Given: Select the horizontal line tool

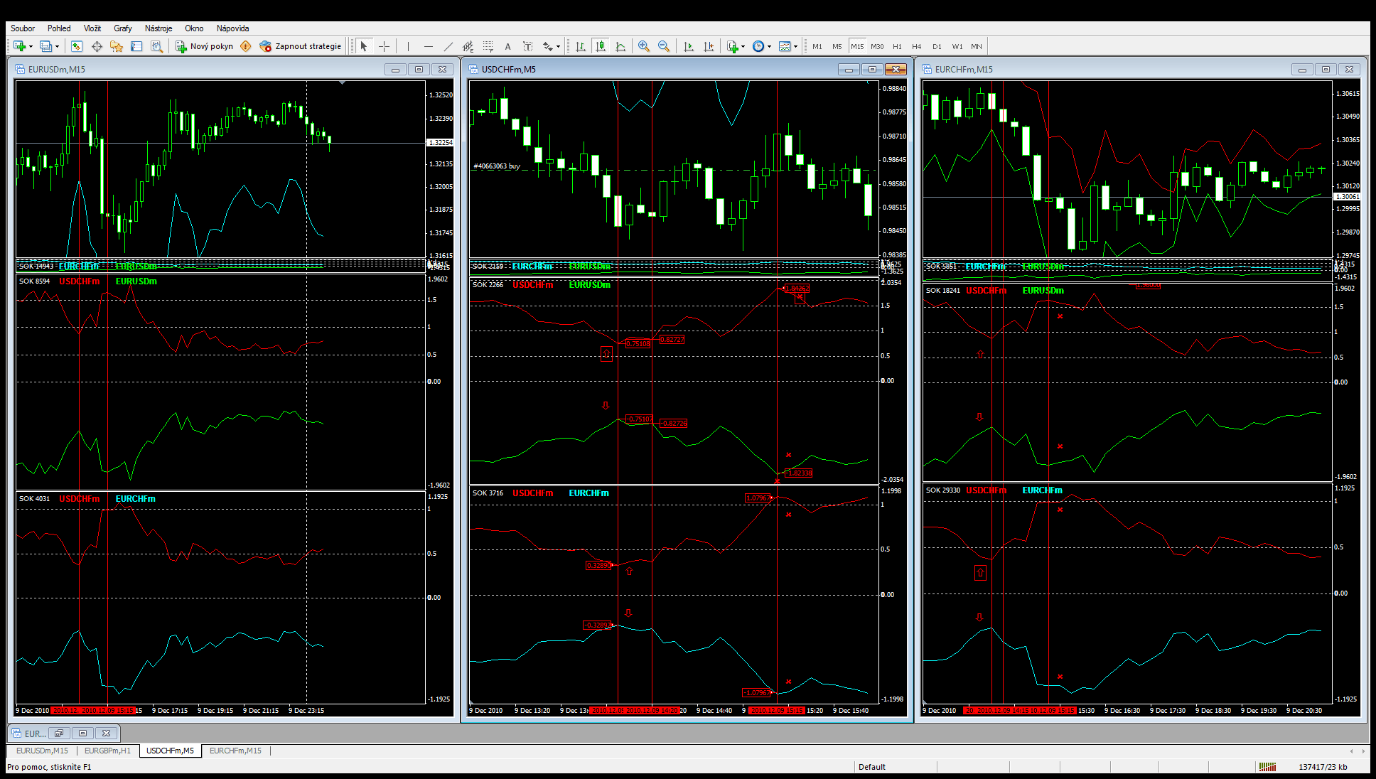Looking at the screenshot, I should pyautogui.click(x=428, y=46).
